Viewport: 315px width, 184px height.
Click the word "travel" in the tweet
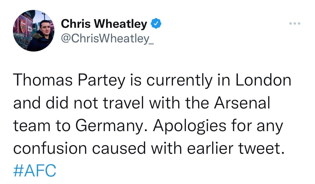(x=121, y=103)
